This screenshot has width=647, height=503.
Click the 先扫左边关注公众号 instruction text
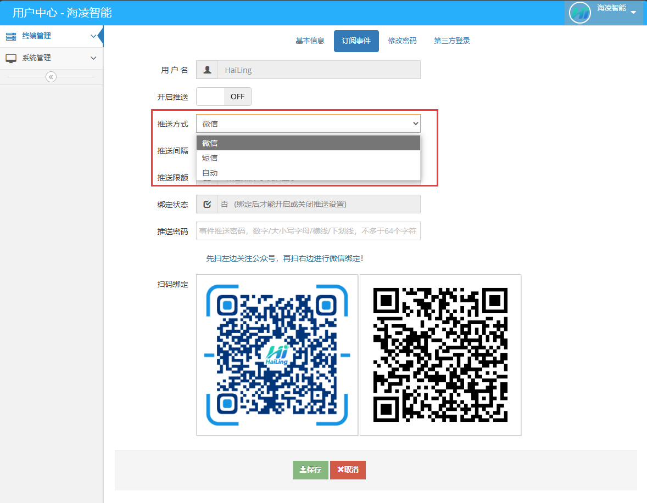point(285,259)
